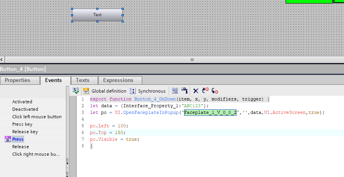Select the Deactivated event
Image resolution: width=344 pixels, height=177 pixels.
coord(25,109)
